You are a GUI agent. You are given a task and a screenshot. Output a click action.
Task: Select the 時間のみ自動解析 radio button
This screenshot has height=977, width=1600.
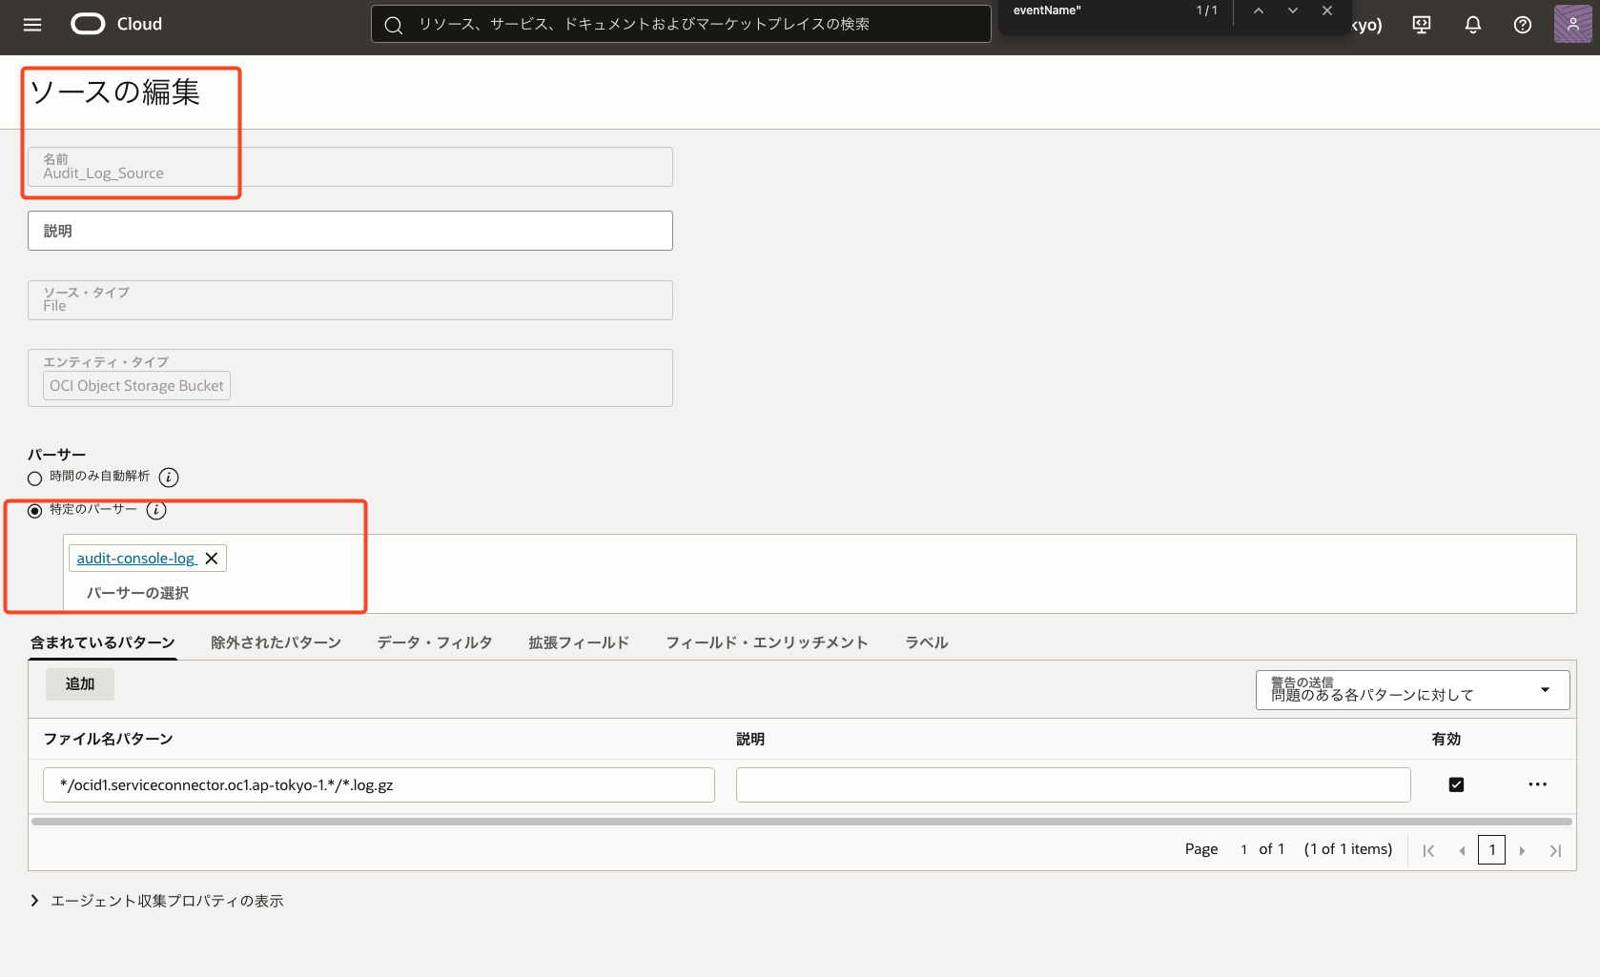point(35,478)
